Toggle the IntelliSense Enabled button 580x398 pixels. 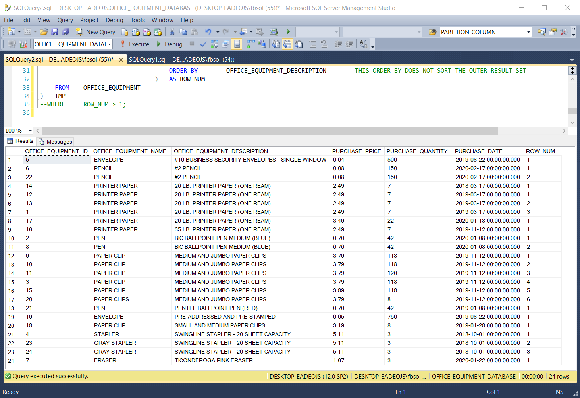coord(237,44)
